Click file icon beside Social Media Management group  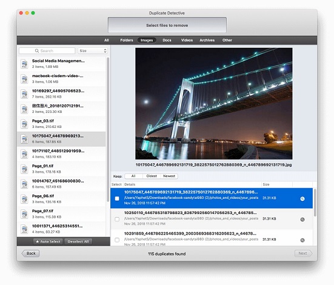(x=24, y=64)
